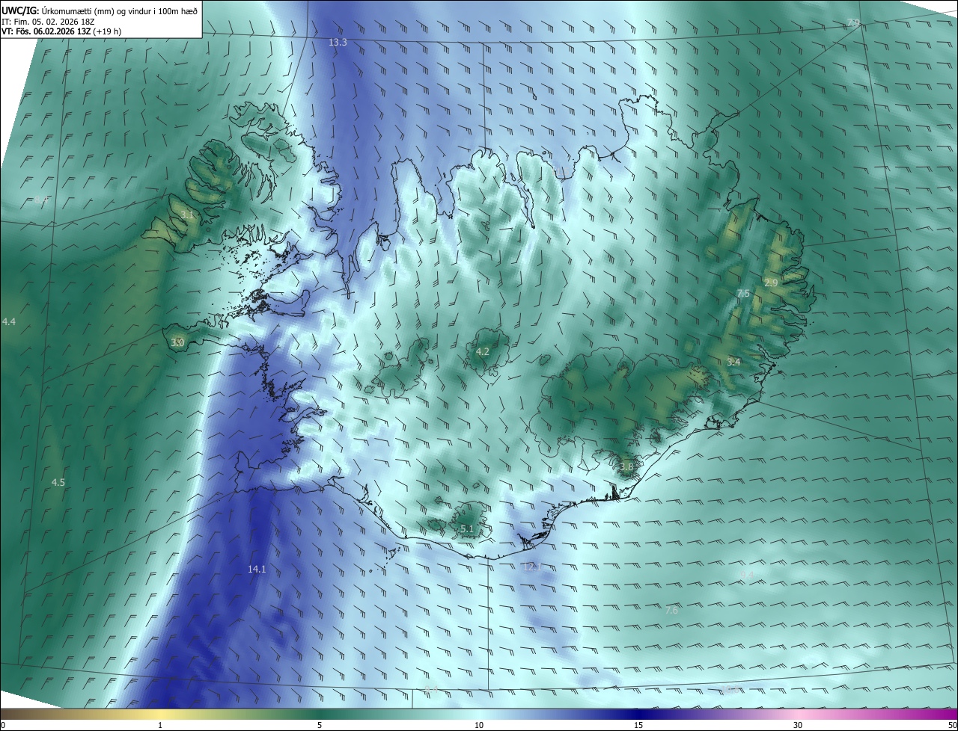The width and height of the screenshot is (958, 731).
Task: Click the 14.1 value label on the map
Action: click(257, 570)
